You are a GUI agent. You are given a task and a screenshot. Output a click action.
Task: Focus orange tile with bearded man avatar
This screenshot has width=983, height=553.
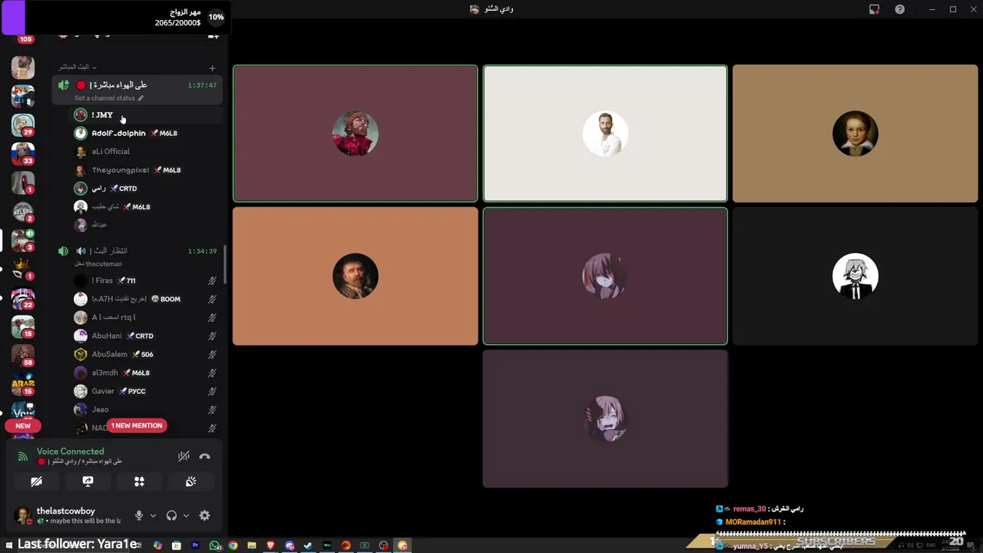(355, 276)
